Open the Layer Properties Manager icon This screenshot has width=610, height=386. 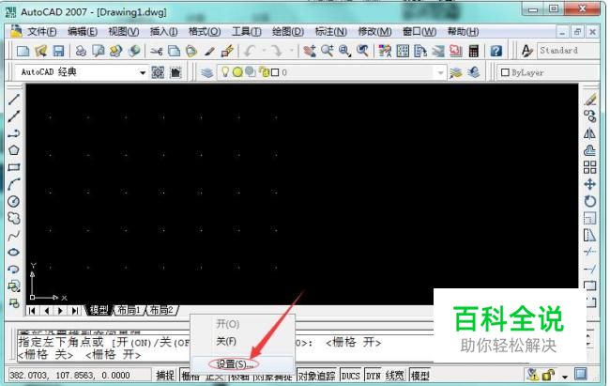pos(207,72)
